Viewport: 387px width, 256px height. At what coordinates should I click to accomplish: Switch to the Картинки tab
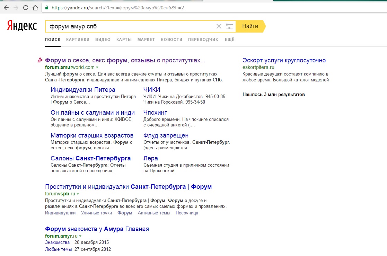[x=78, y=39]
